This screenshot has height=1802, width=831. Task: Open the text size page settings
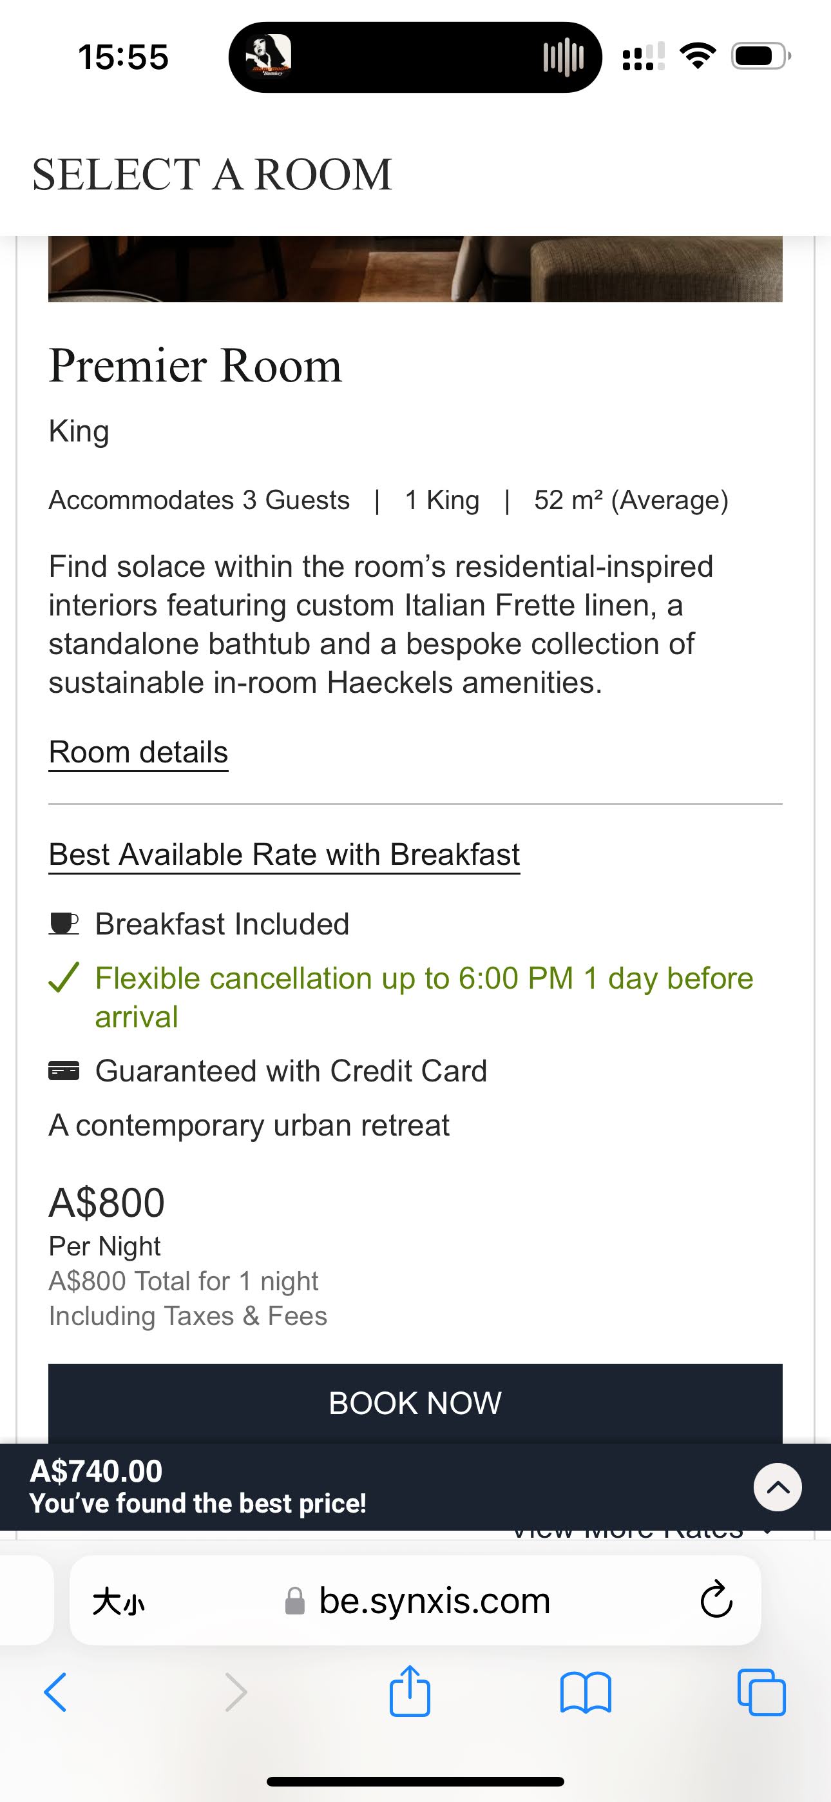119,1601
